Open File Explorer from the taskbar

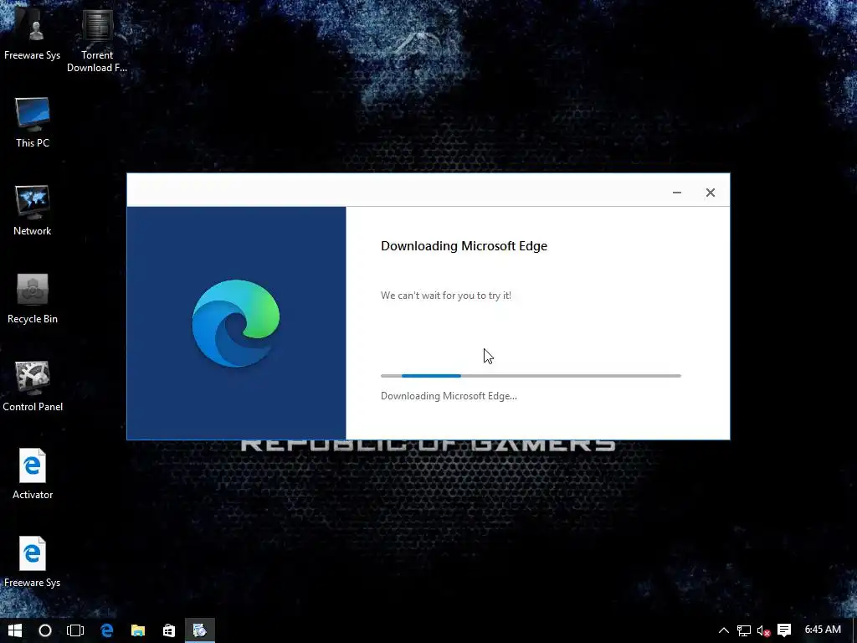pyautogui.click(x=138, y=630)
